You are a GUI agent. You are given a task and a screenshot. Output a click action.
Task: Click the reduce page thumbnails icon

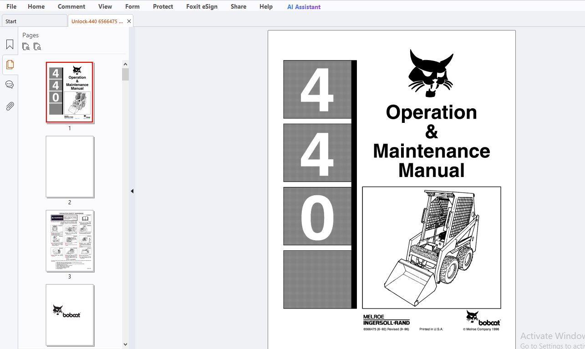pos(37,46)
